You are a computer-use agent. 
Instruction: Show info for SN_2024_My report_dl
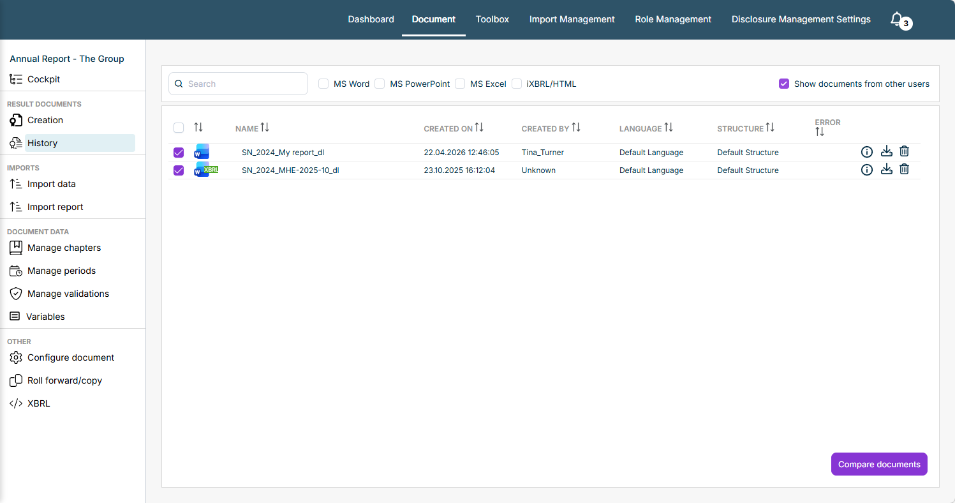click(x=867, y=152)
